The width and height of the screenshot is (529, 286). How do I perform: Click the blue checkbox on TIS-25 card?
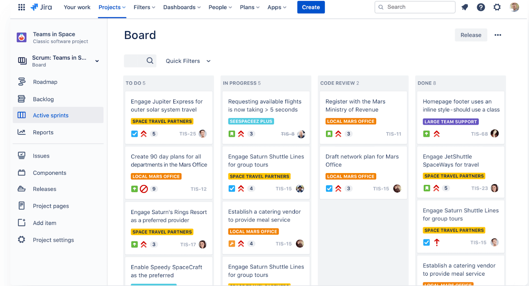point(134,134)
